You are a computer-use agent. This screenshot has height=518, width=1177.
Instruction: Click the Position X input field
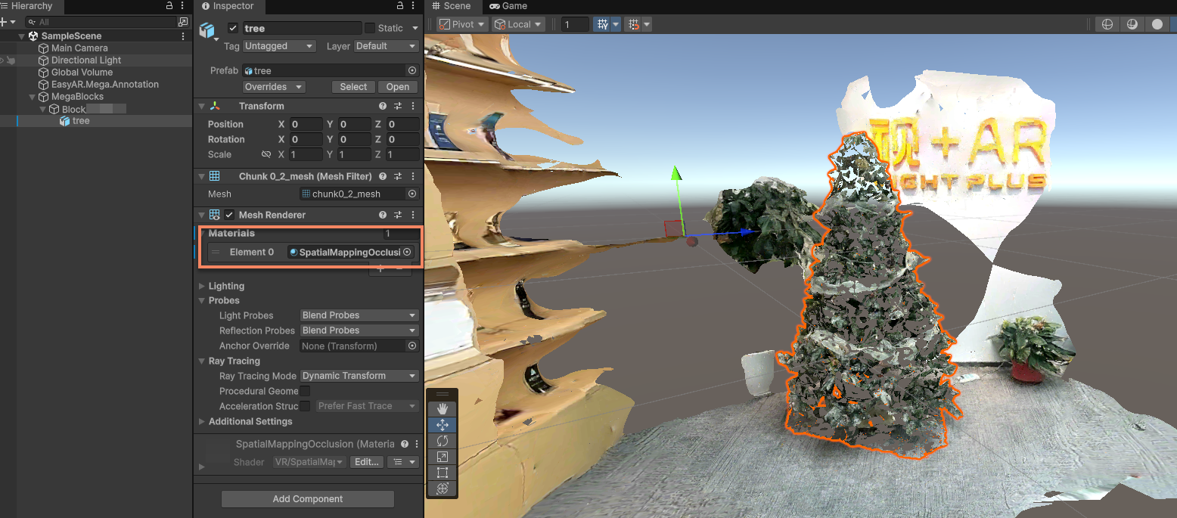(x=305, y=123)
